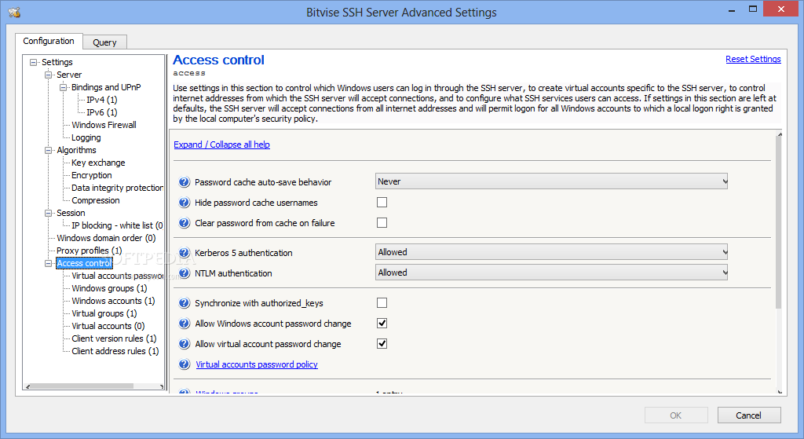Select IPv4 (1) in the tree
This screenshot has width=804, height=439.
tap(101, 100)
